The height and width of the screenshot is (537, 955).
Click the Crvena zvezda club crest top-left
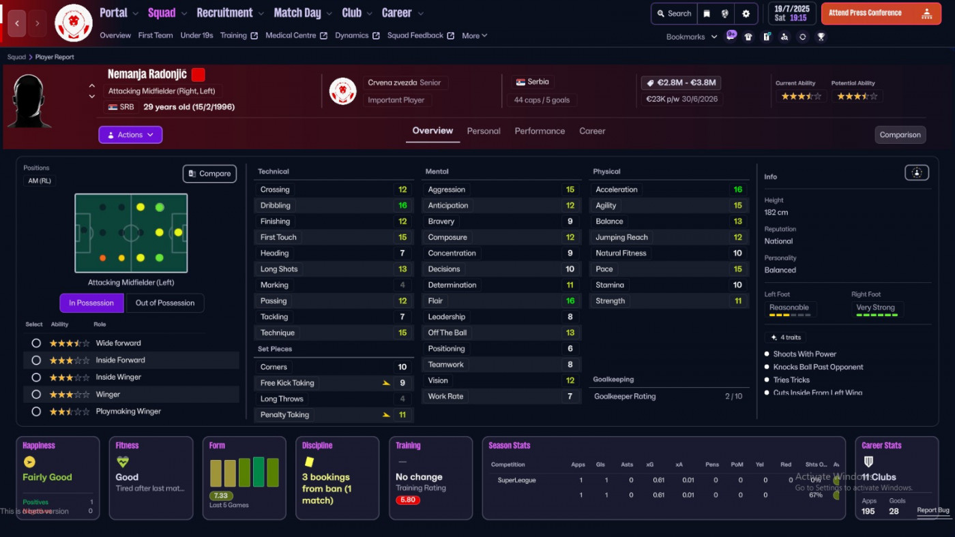pyautogui.click(x=73, y=22)
